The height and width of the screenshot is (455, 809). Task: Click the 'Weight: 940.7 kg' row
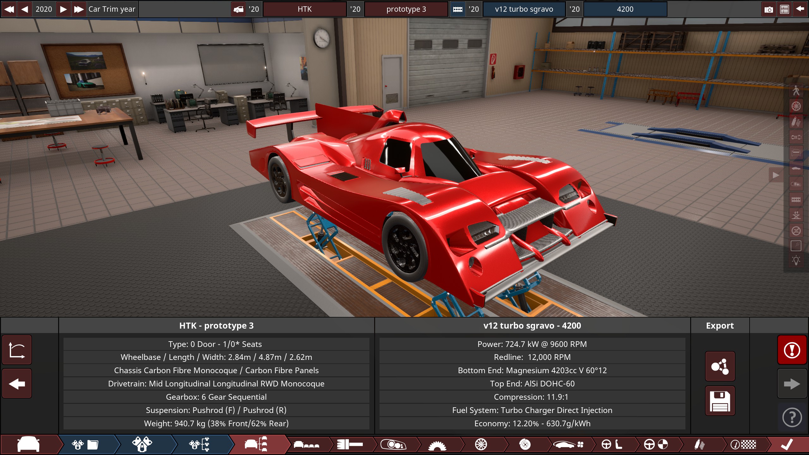pyautogui.click(x=216, y=423)
